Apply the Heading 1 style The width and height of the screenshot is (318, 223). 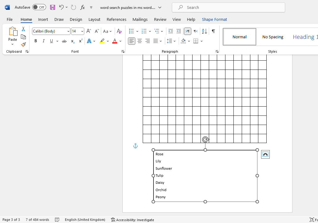305,36
